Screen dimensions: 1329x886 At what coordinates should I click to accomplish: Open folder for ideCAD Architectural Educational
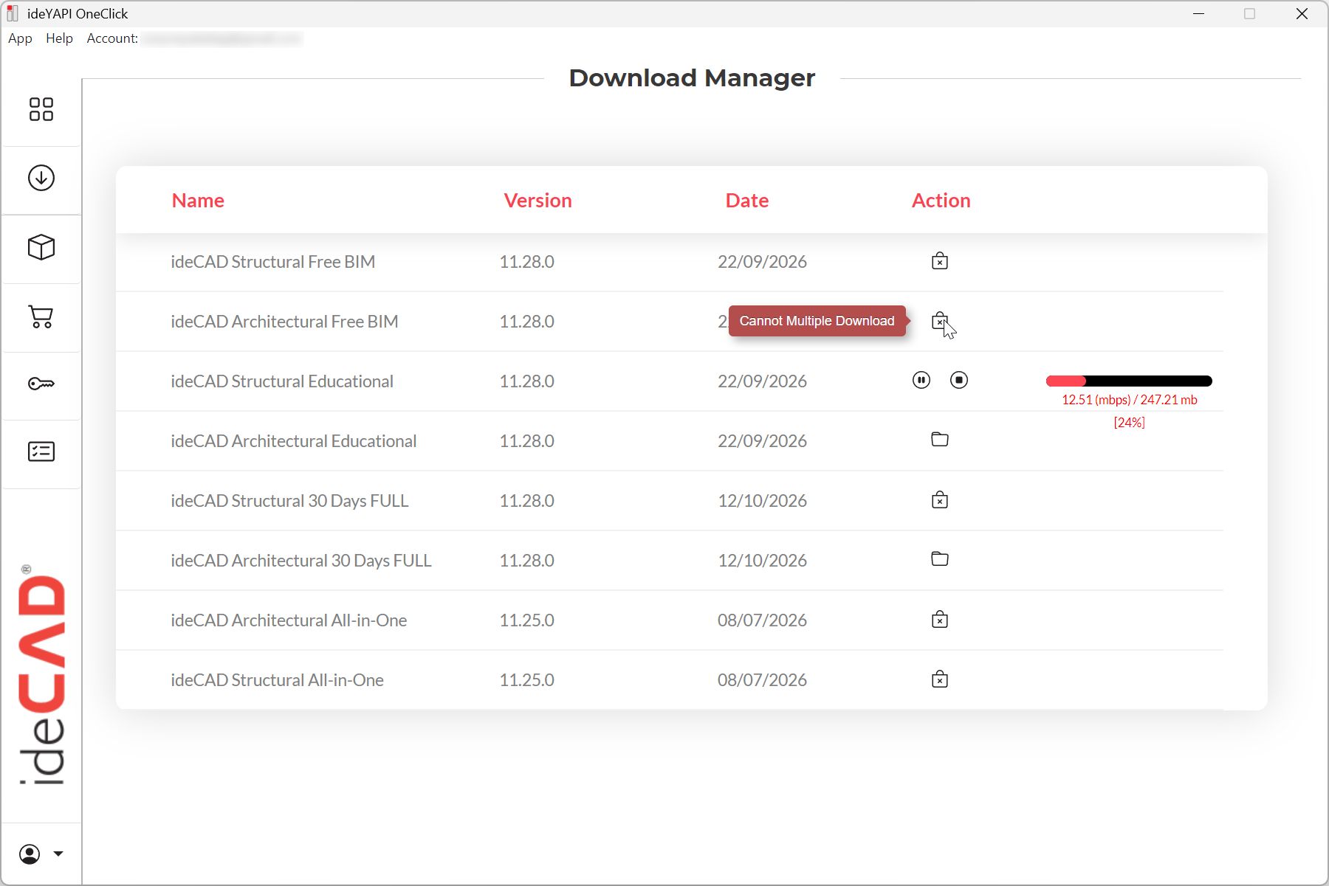tap(940, 440)
